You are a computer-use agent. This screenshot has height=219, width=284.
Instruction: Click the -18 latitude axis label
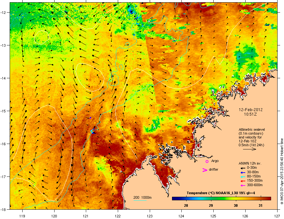click(x=3, y=209)
